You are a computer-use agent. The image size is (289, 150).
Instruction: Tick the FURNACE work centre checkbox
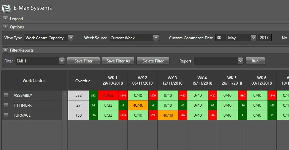(x=6, y=115)
